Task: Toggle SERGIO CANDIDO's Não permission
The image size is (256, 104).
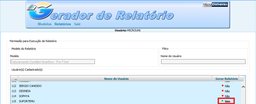Action: pos(227,86)
